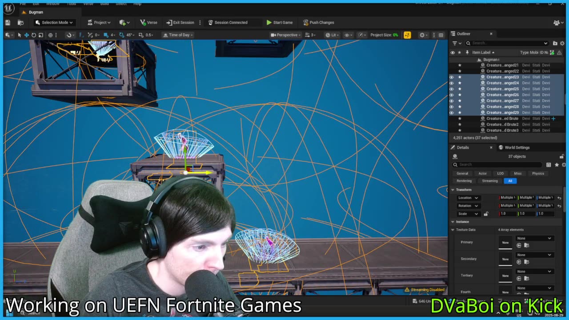Activate the Translate move tool

pos(26,35)
